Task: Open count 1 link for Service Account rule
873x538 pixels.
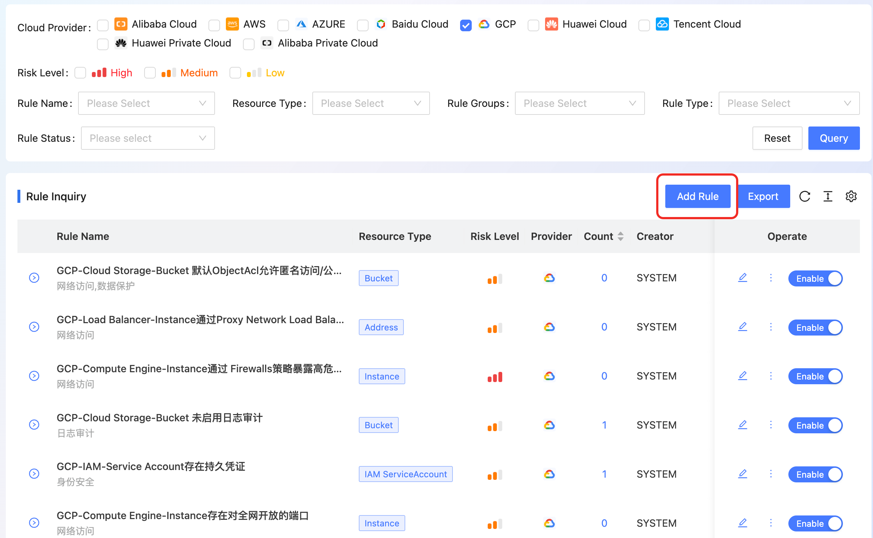Action: pos(604,474)
